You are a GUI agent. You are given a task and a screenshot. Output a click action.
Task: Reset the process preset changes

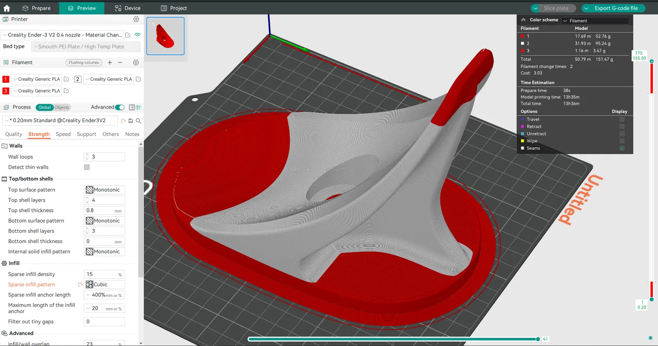123,121
